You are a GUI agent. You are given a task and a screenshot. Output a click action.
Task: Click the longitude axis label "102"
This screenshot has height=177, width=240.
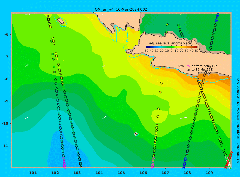point(55,173)
